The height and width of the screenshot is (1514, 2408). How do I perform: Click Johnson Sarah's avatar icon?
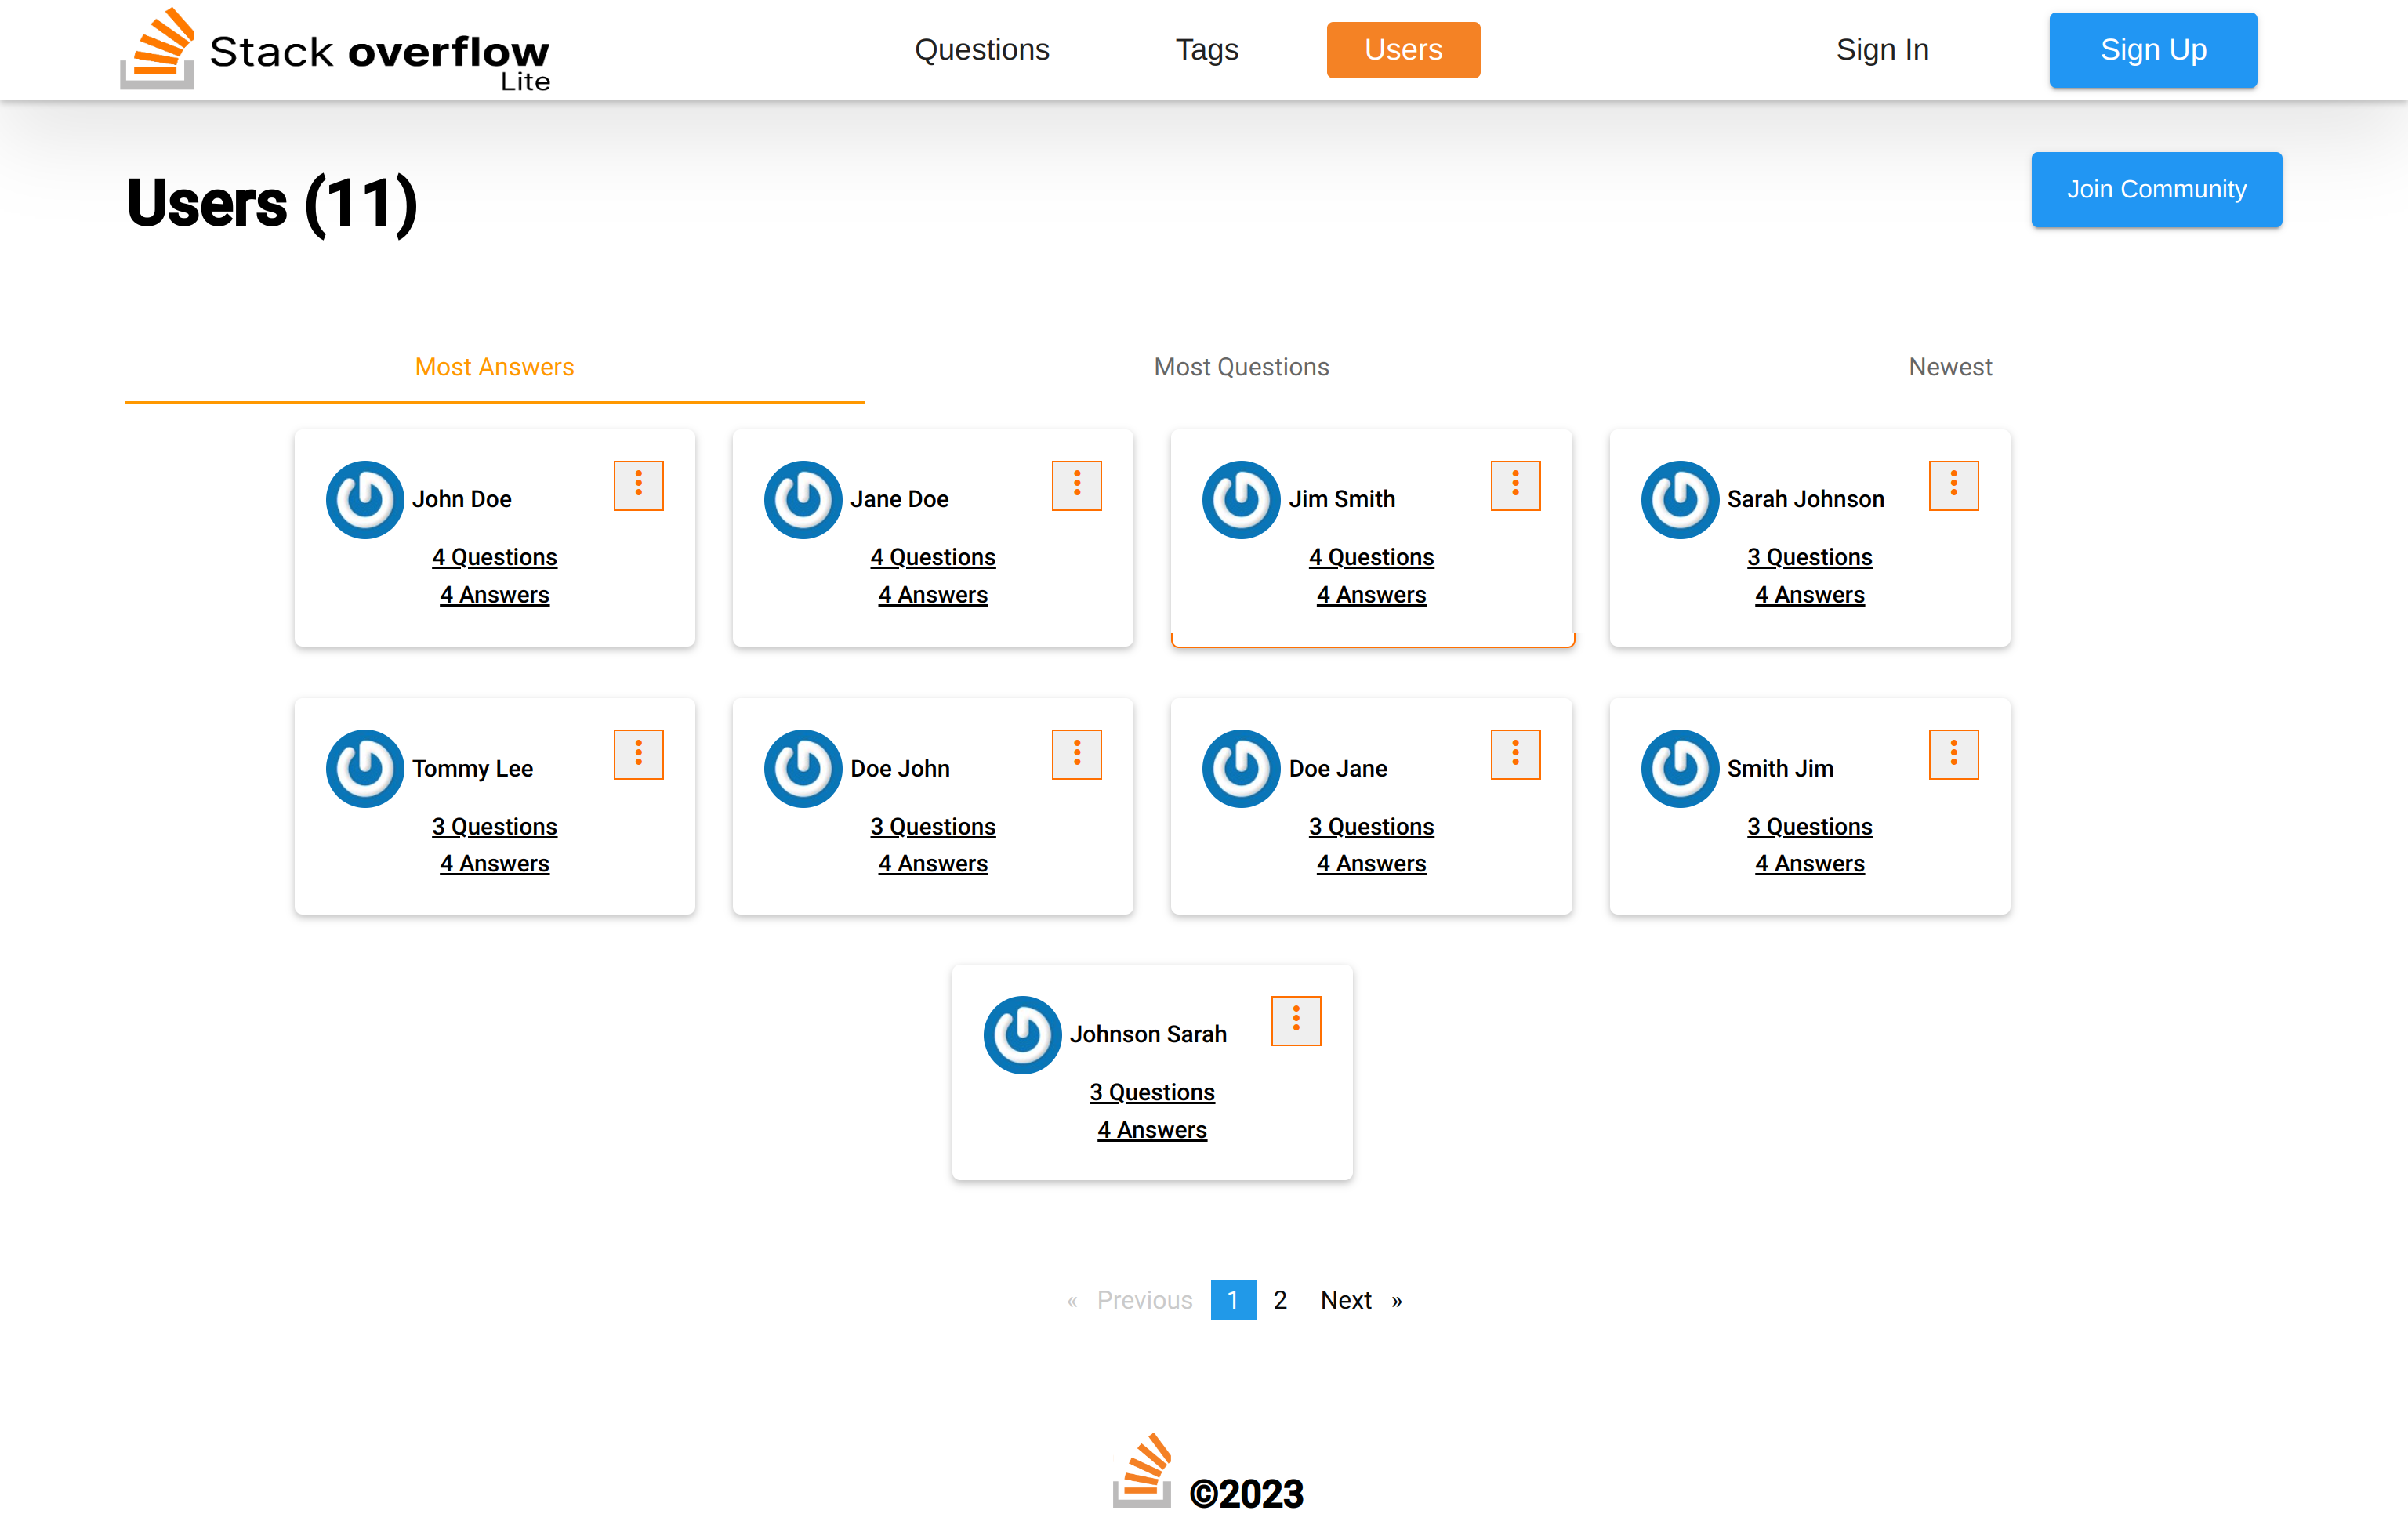(1021, 1034)
